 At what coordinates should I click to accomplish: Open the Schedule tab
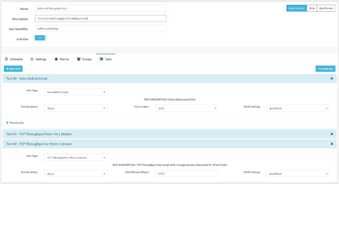14,59
